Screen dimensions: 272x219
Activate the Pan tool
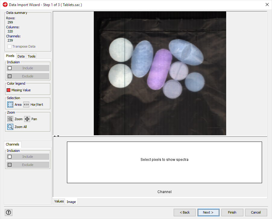pos(27,119)
